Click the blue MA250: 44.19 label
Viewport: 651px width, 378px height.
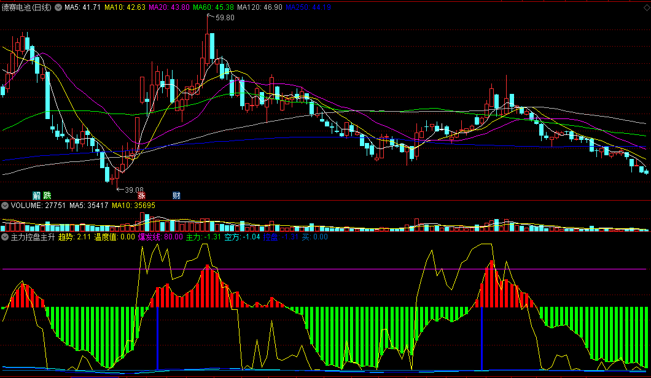coord(308,7)
